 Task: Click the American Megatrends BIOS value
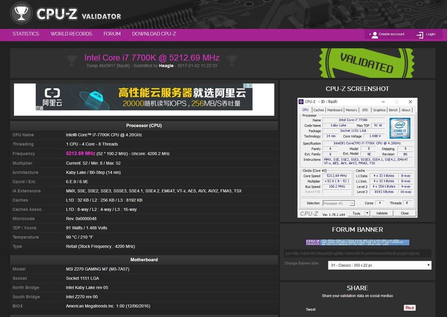(x=108, y=306)
